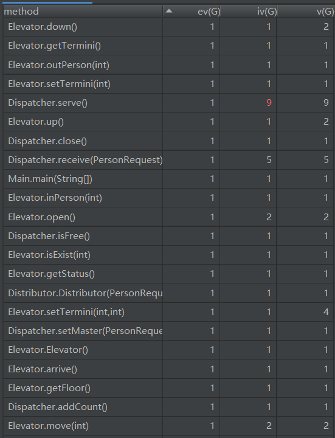
Task: Click the v(G) value 9 of Dispatcher.serve()
Action: pyautogui.click(x=326, y=103)
